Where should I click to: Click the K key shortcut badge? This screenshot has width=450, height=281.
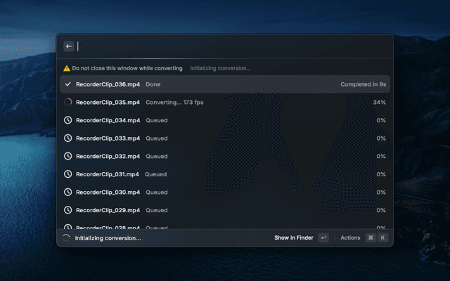click(x=382, y=237)
